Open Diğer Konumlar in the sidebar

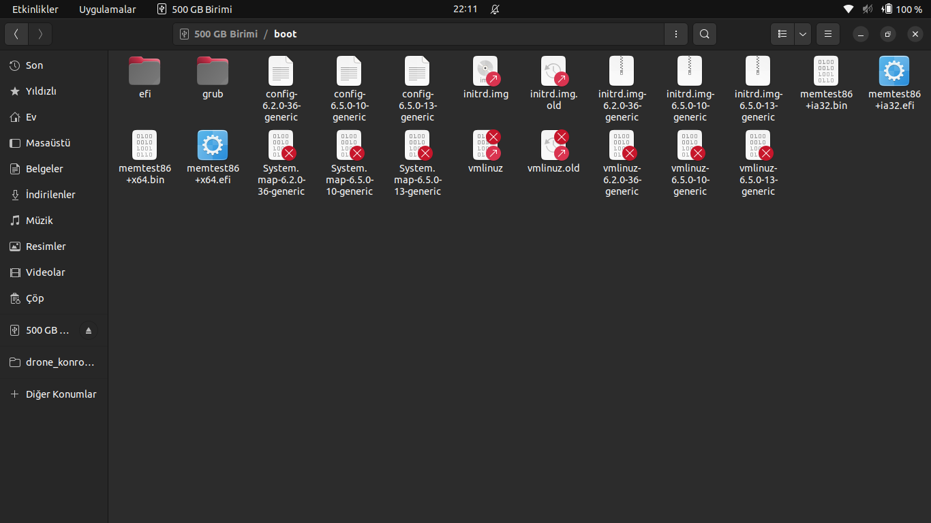click(61, 394)
